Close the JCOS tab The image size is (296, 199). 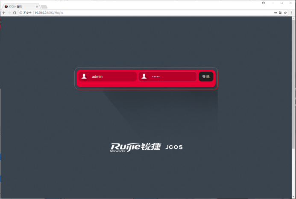click(x=37, y=6)
